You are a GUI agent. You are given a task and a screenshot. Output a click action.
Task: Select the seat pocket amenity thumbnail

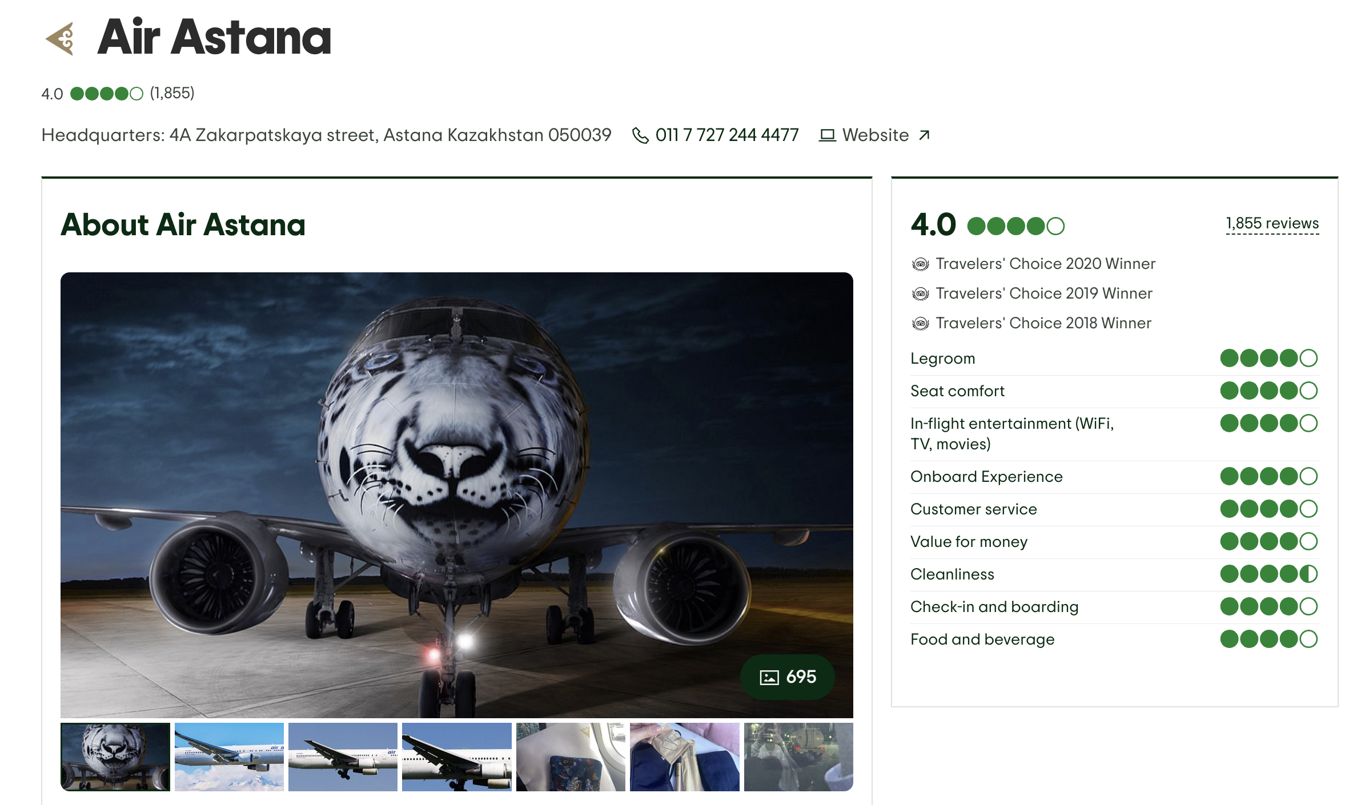(x=571, y=756)
